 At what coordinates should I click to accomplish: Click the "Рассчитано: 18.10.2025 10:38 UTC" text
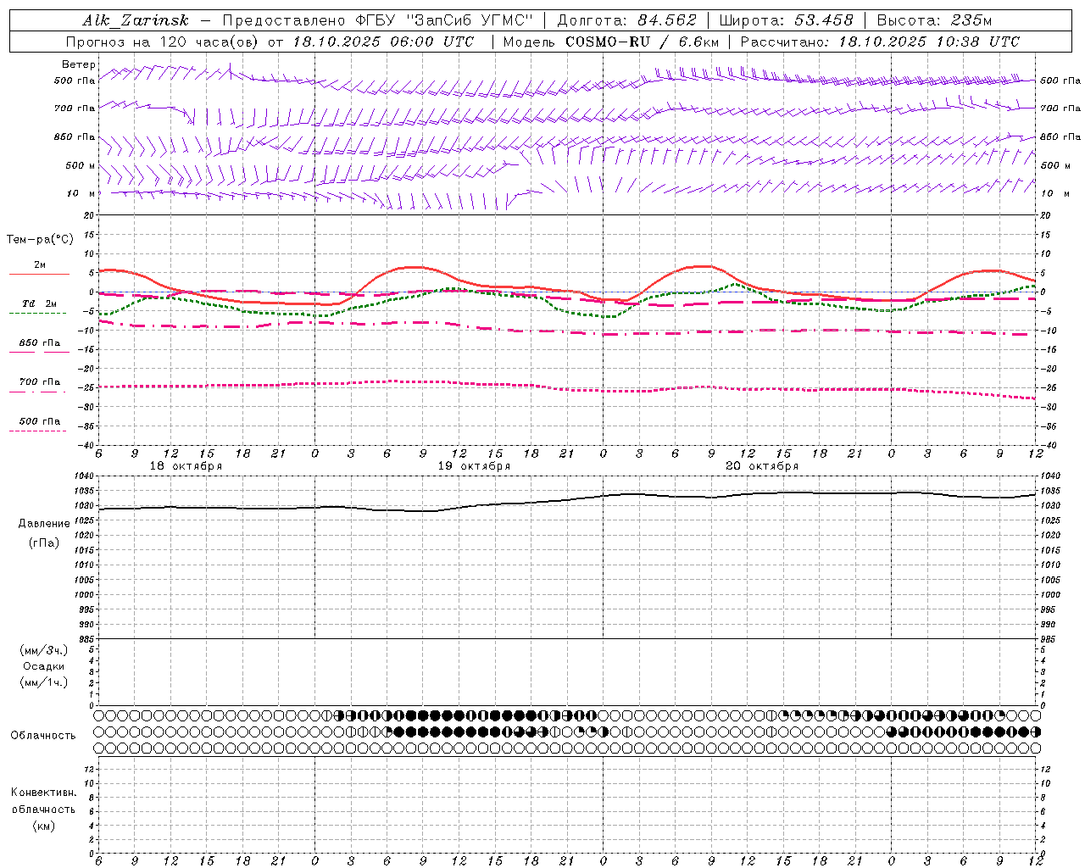(x=880, y=42)
